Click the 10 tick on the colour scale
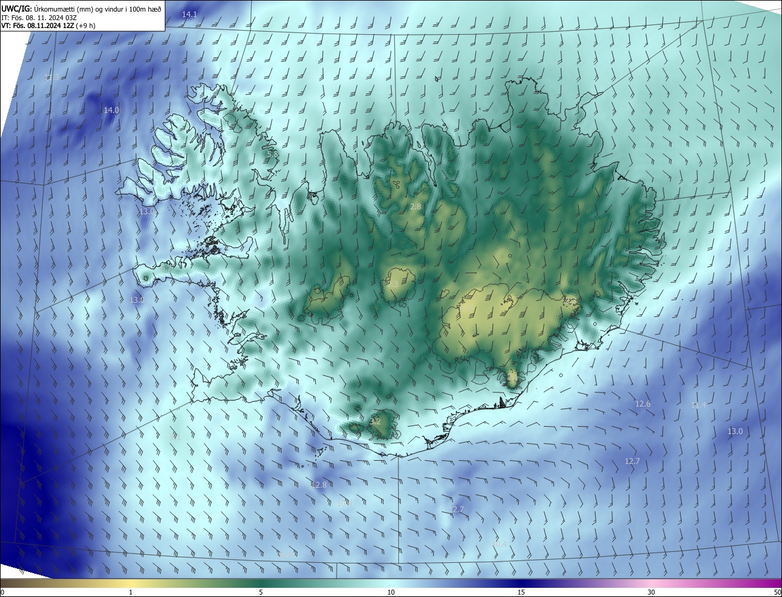 [391, 592]
